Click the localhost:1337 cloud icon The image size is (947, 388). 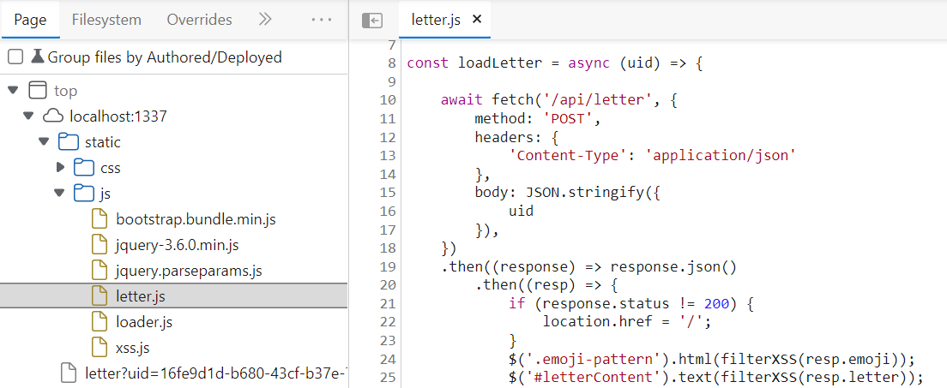click(52, 116)
